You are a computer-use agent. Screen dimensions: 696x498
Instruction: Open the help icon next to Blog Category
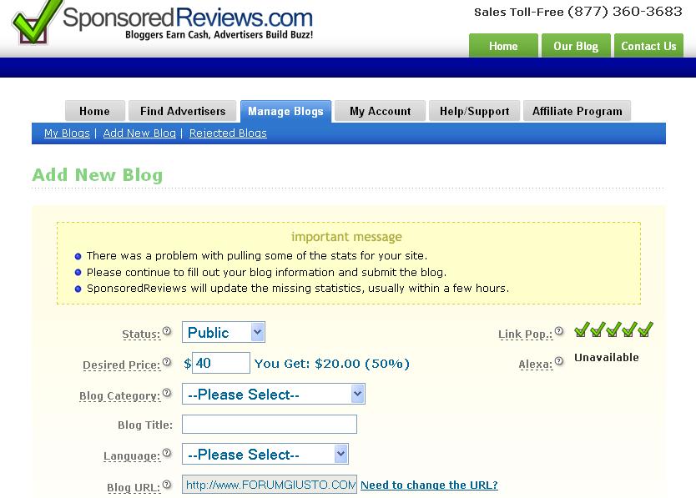point(166,392)
